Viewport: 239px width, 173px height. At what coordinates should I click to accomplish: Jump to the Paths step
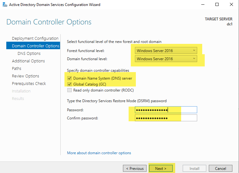click(16, 69)
